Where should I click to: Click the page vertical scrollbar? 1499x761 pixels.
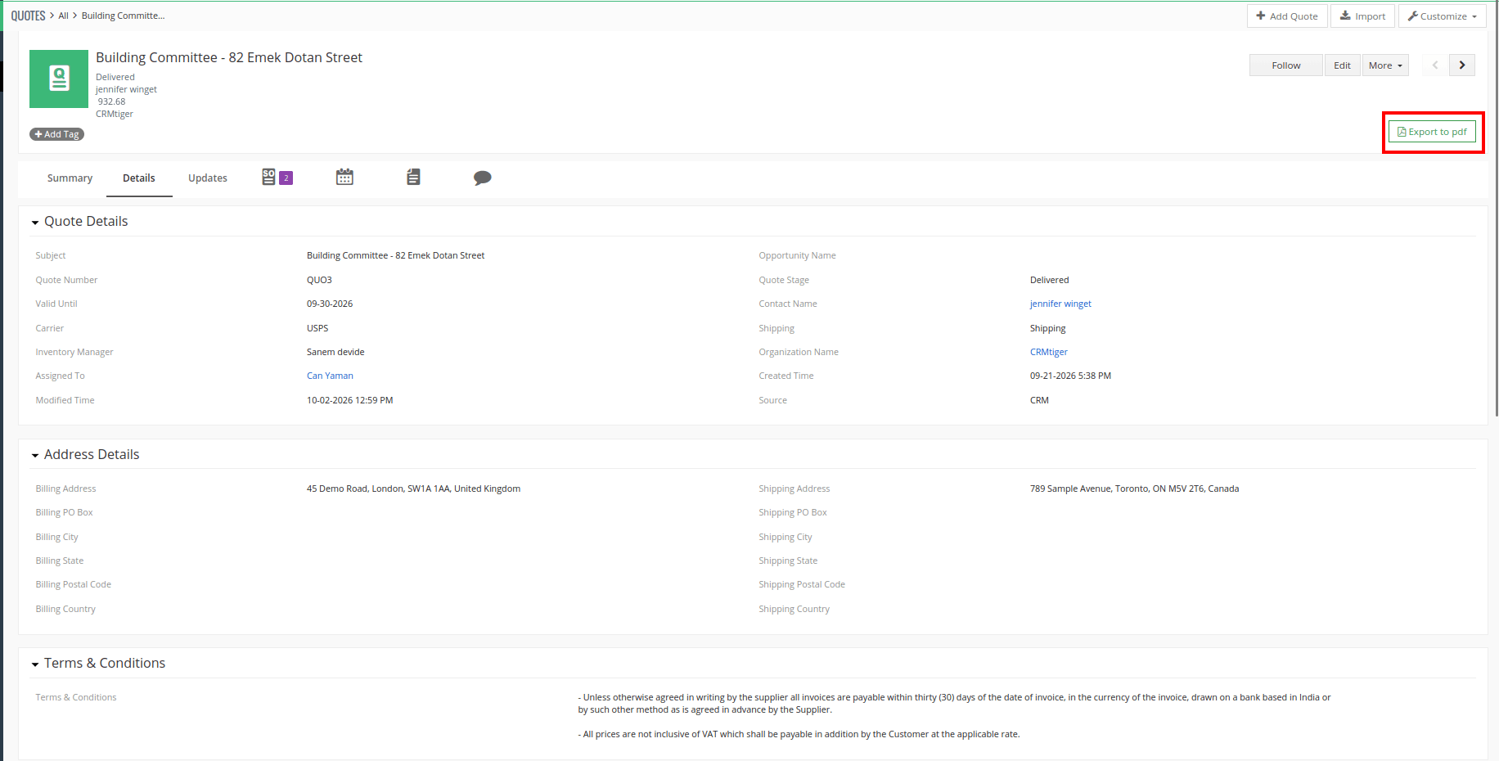(x=1497, y=209)
